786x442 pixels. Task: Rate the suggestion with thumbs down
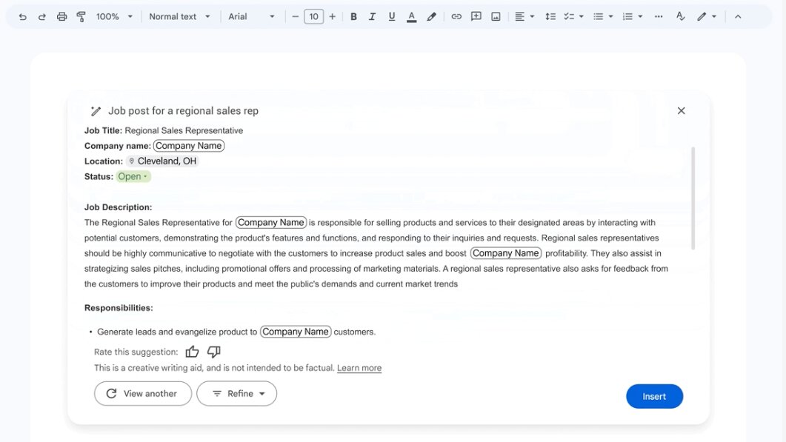(213, 351)
